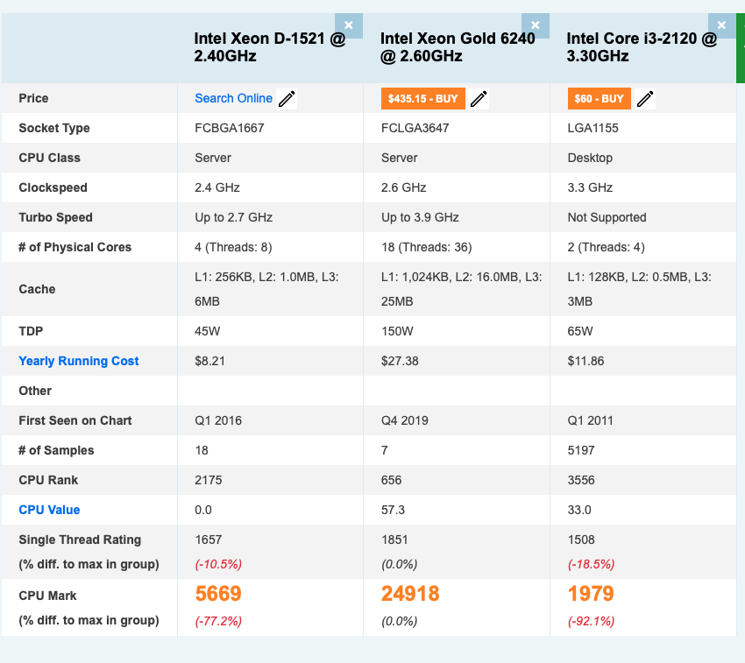745x663 pixels.
Task: Open Search Online price link
Action: (x=233, y=98)
